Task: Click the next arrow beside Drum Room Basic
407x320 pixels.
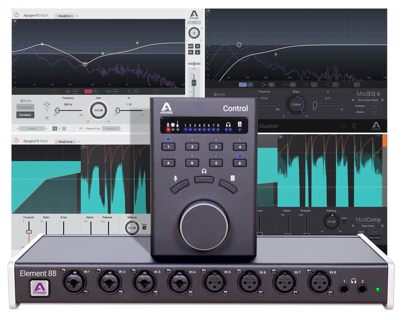Action: point(383,100)
